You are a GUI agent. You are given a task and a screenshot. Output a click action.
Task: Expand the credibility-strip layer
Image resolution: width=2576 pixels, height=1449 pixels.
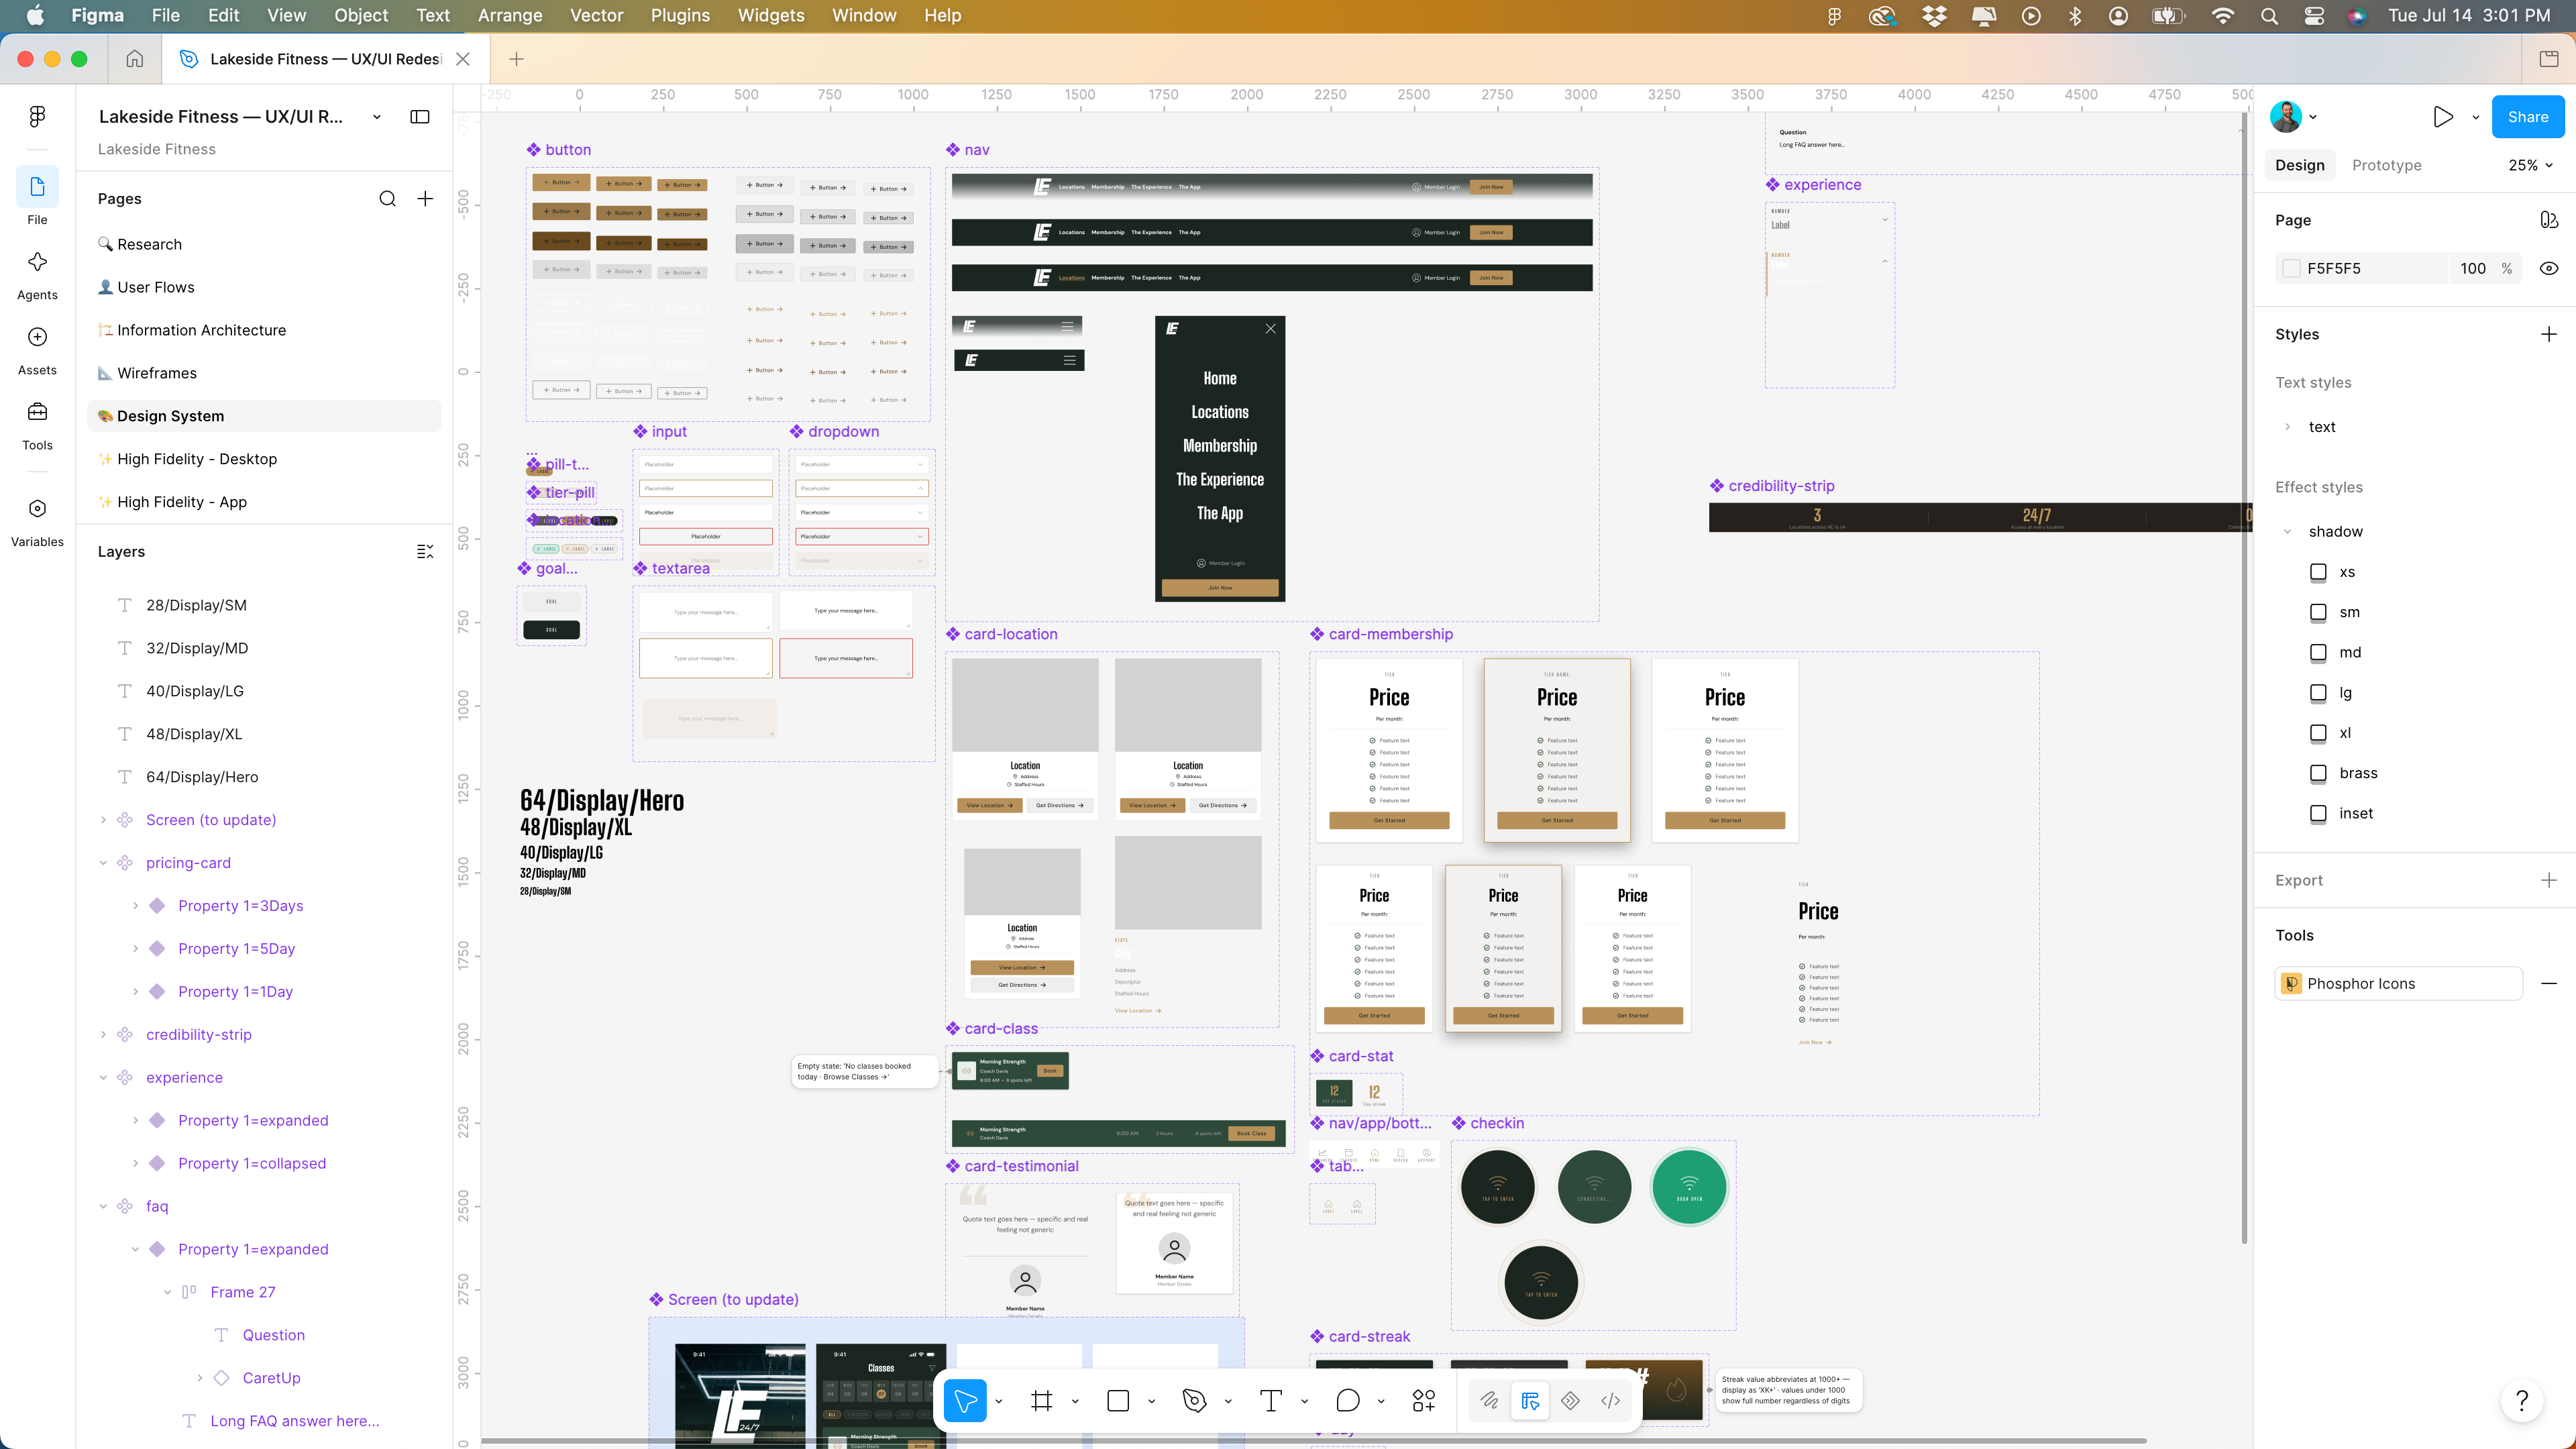pyautogui.click(x=103, y=1035)
